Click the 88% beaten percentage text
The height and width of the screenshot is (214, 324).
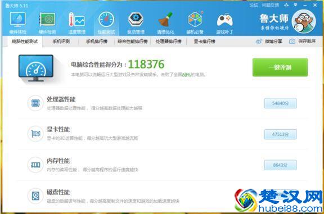point(186,75)
